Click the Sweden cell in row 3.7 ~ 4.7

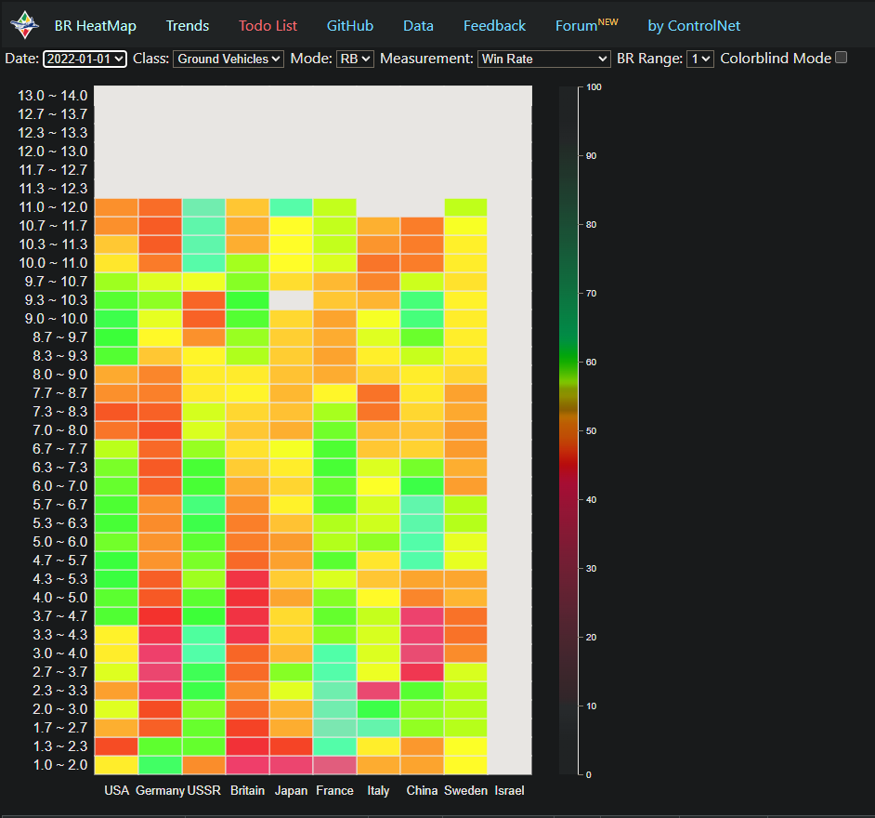(x=465, y=616)
